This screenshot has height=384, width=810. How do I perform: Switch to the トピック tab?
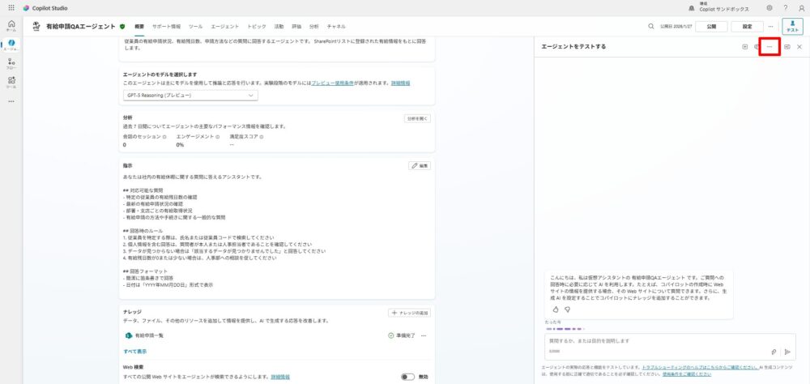256,26
